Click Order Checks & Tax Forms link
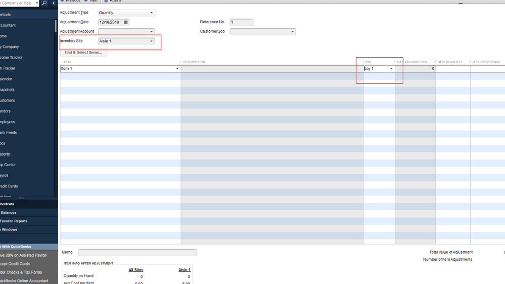 [21, 272]
